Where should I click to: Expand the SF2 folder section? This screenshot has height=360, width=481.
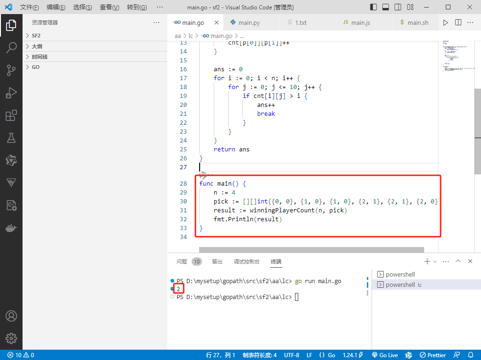click(x=95, y=36)
